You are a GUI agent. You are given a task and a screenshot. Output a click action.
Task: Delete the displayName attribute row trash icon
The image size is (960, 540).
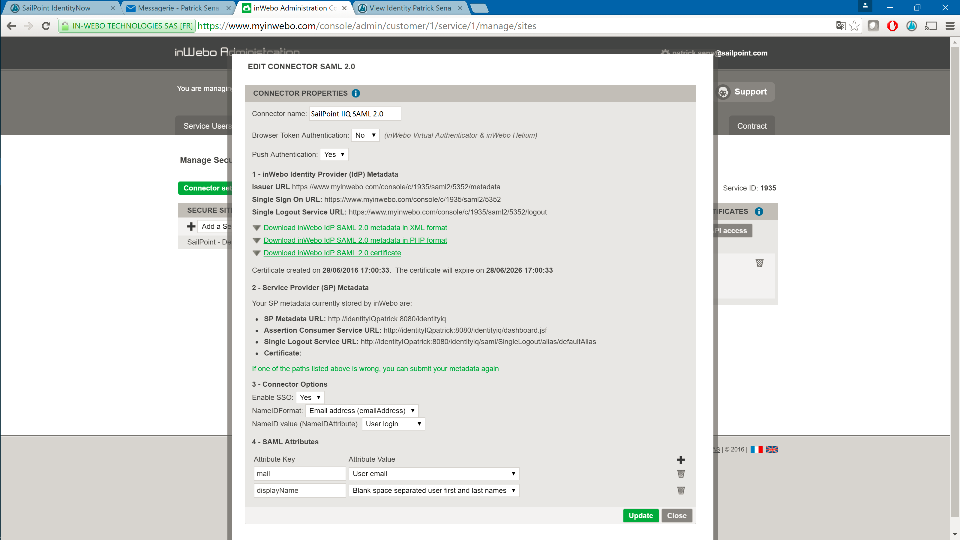point(680,490)
